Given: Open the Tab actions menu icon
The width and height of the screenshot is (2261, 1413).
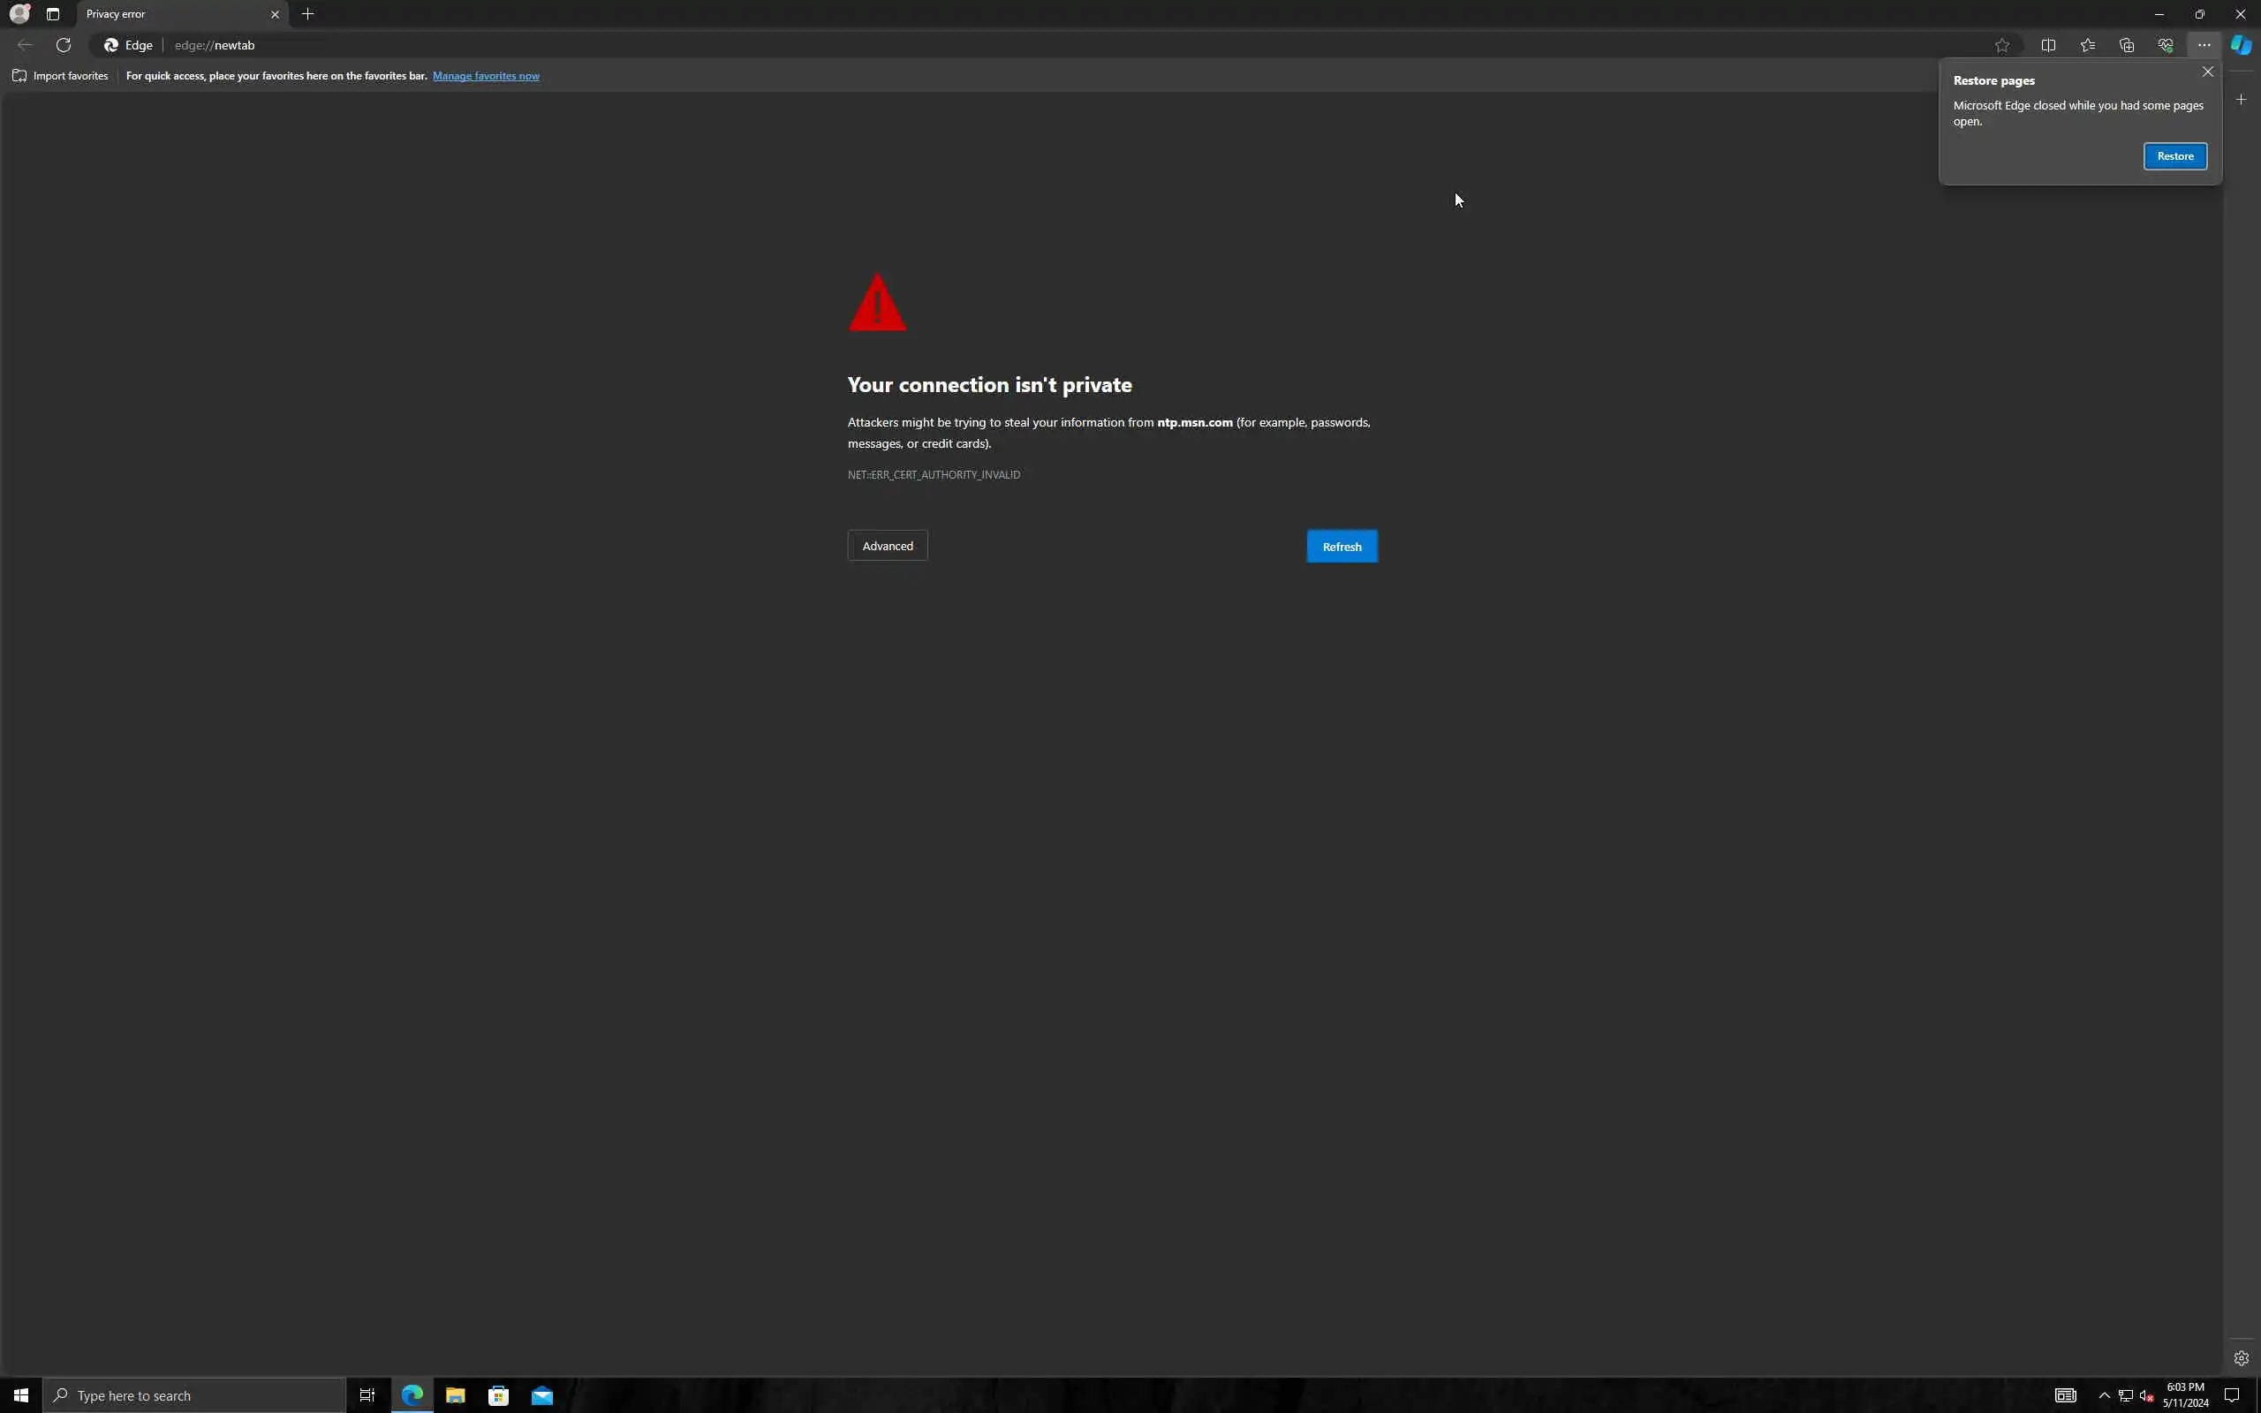Looking at the screenshot, I should 52,14.
